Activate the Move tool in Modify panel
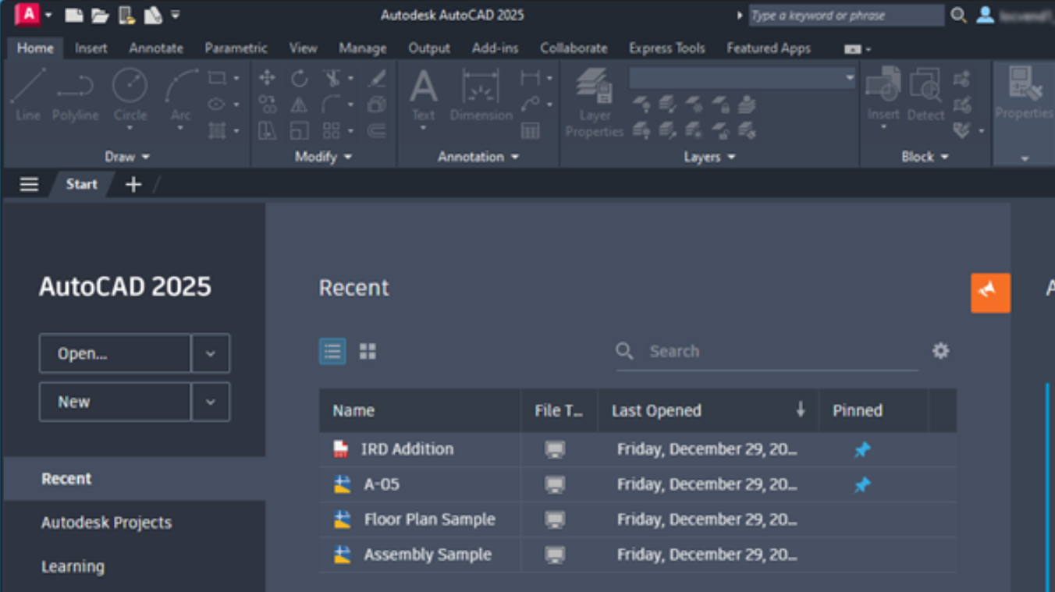Screen dimensions: 1055x592 coord(267,78)
